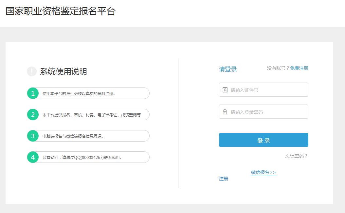Select the 本平台提供报名、审核、付费 instruction
Viewport: 345px width, 213px height.
click(92, 115)
